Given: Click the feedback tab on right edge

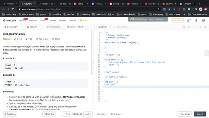Looking at the screenshot, I should coord(207,53).
